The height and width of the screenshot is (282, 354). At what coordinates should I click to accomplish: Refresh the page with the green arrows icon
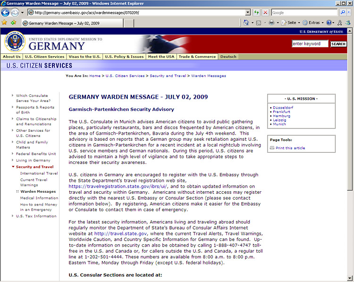tap(256, 12)
